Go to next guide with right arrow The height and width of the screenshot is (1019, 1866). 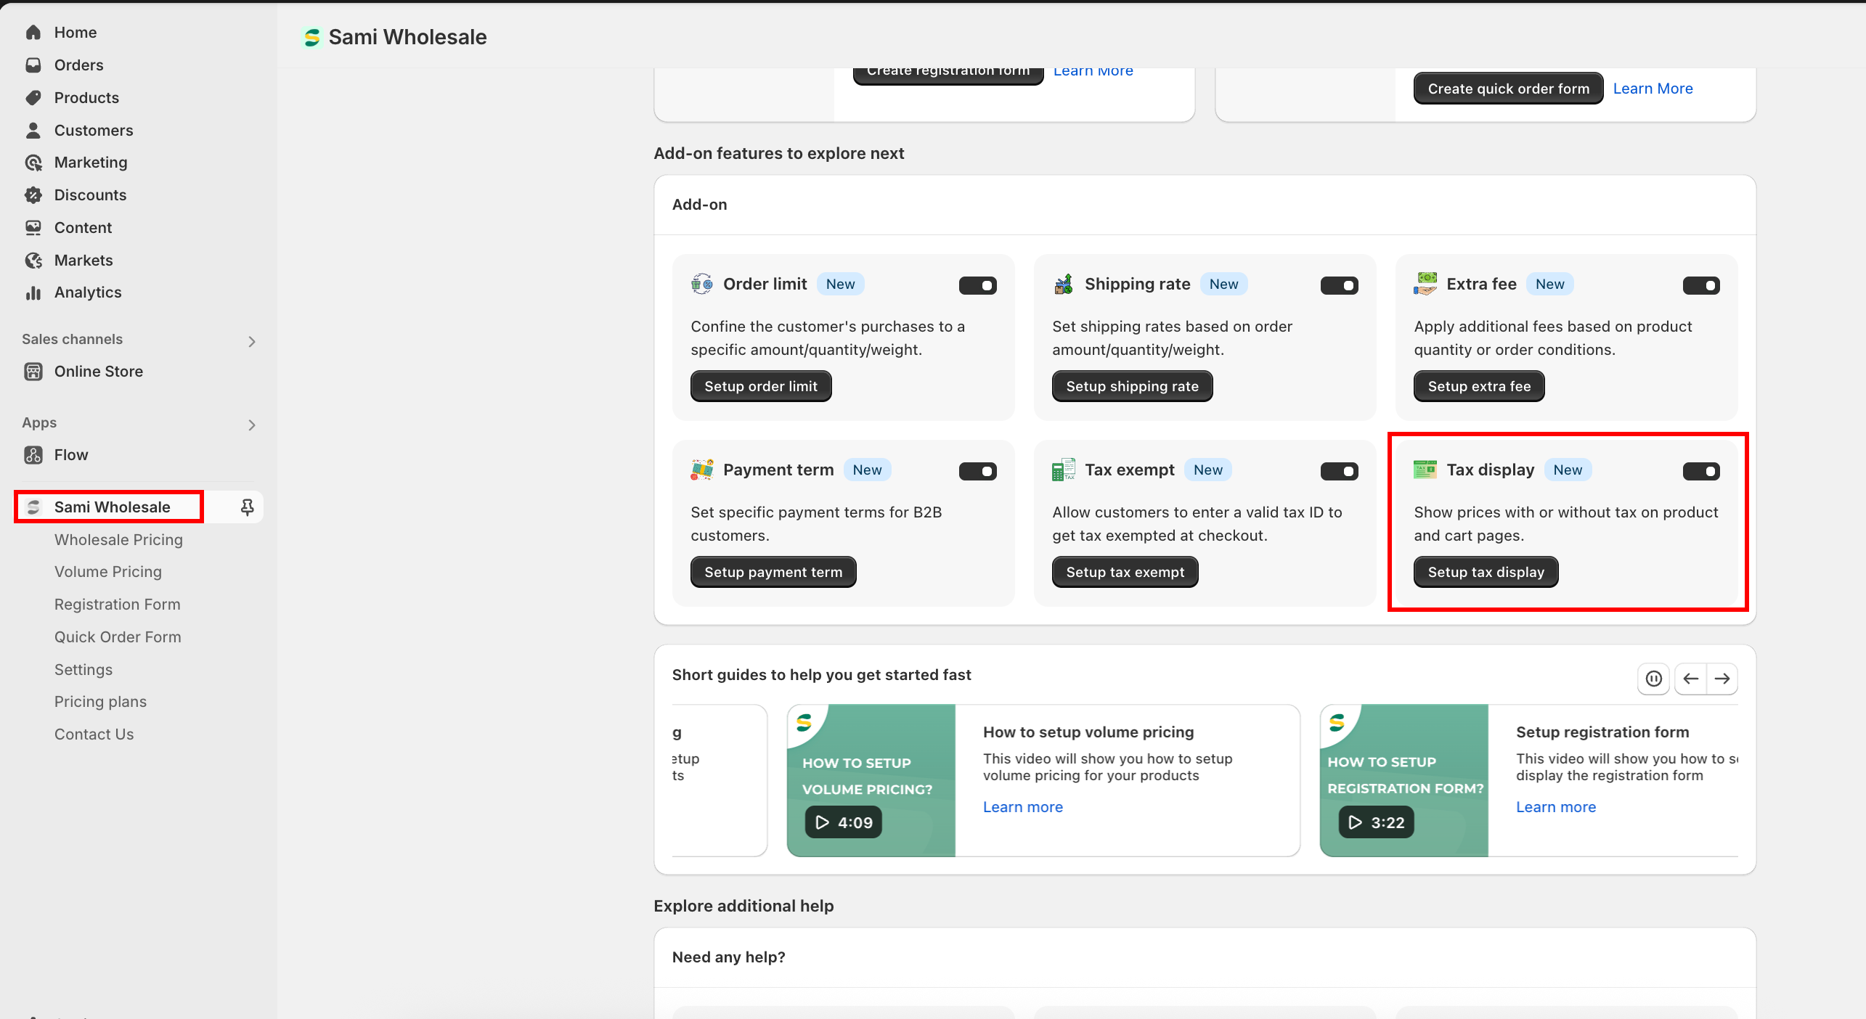click(1722, 679)
